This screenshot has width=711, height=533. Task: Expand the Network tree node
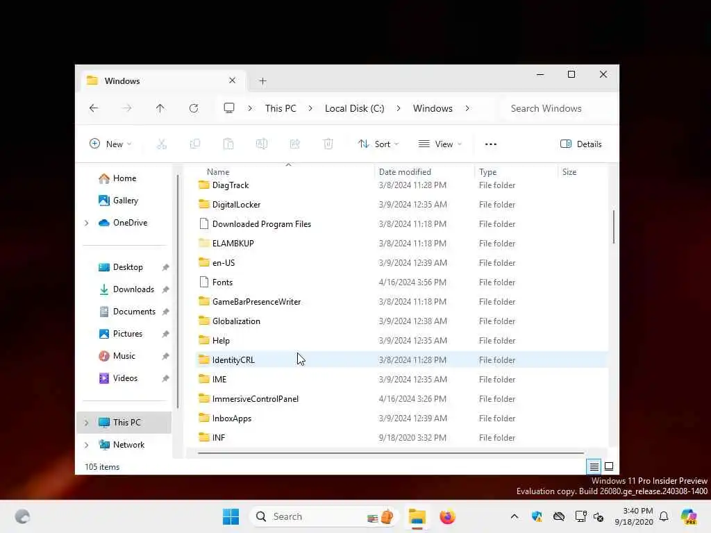87,445
